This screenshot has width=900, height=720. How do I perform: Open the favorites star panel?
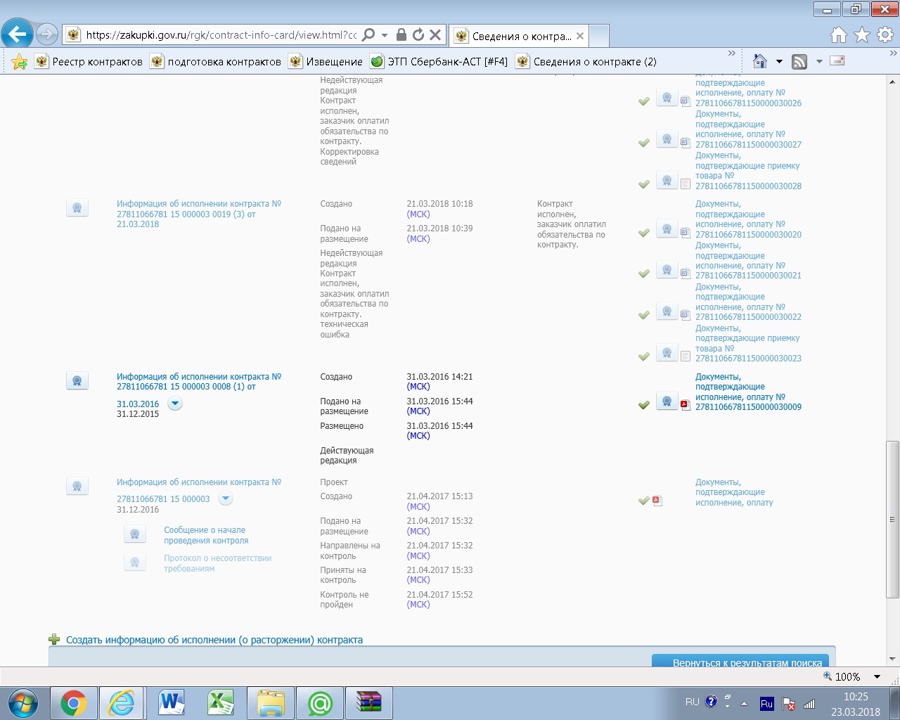click(x=862, y=34)
